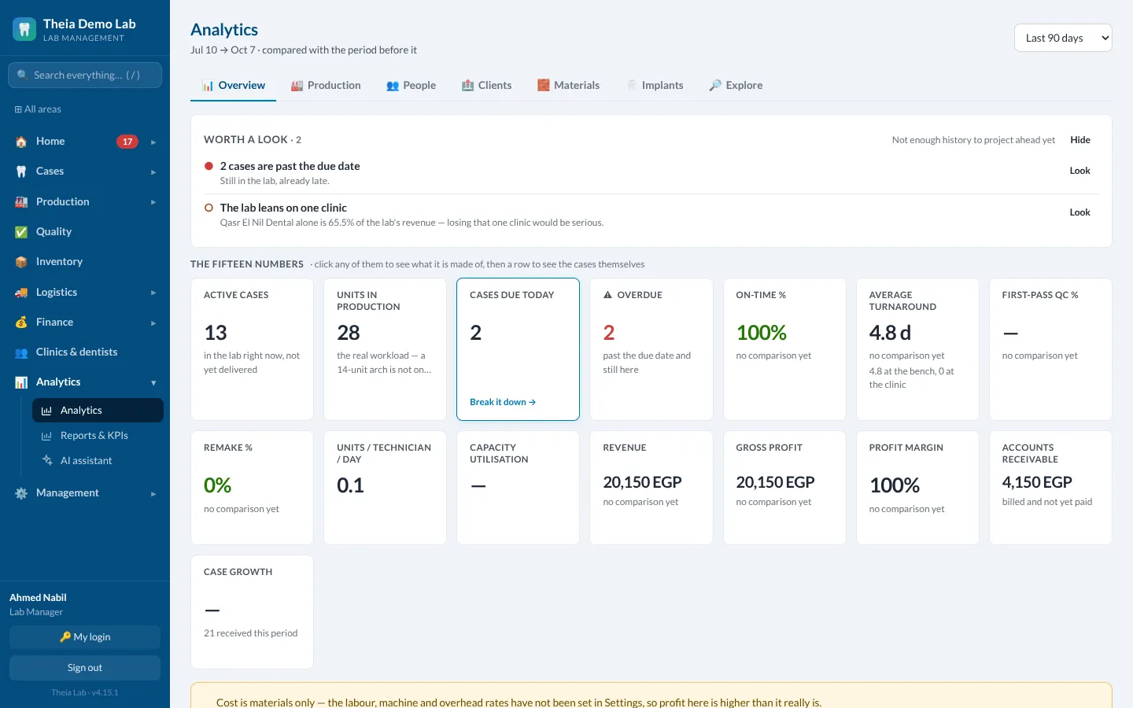Open the Materials tab
Viewport: 1133px width, 708px height.
pyautogui.click(x=568, y=85)
